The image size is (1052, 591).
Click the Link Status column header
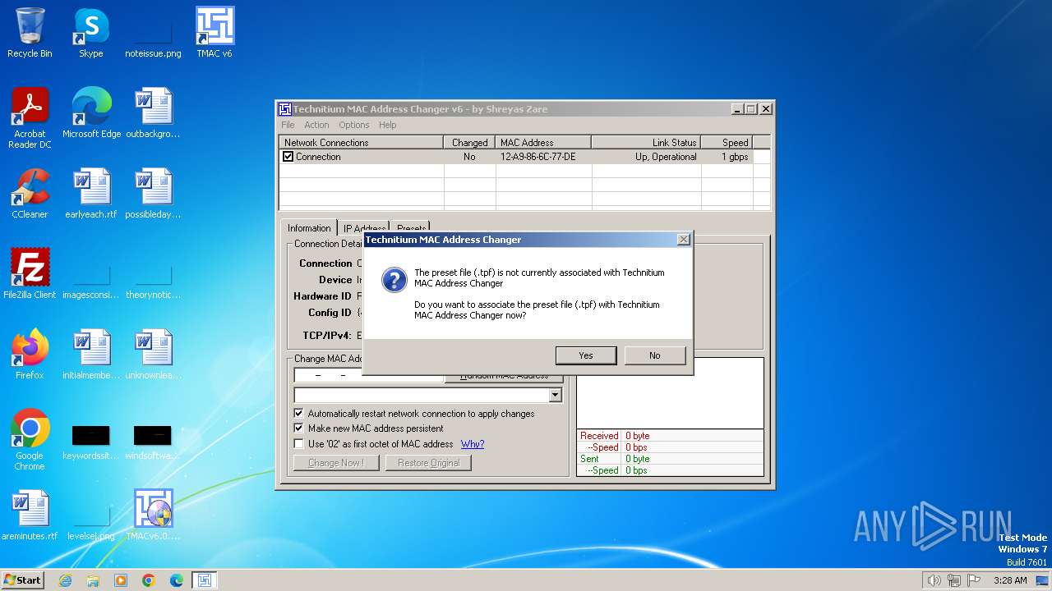click(x=646, y=143)
